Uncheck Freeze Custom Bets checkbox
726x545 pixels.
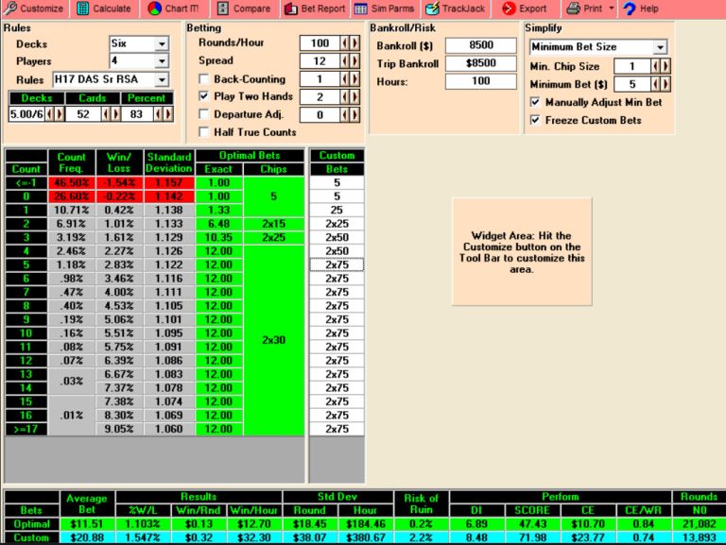point(535,120)
